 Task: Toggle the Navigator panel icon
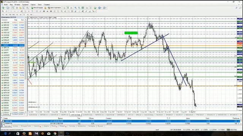[x=20, y=8]
